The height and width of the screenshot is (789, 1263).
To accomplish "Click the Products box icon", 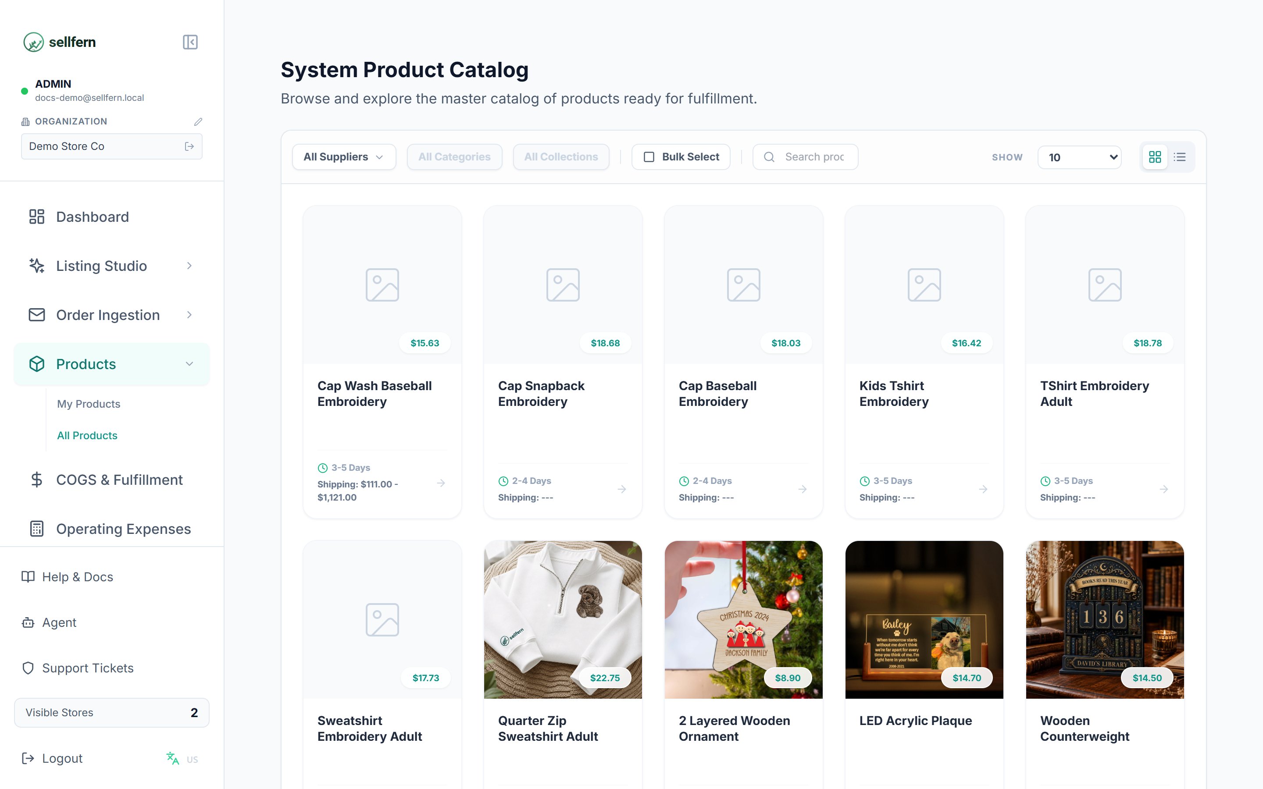I will point(36,364).
